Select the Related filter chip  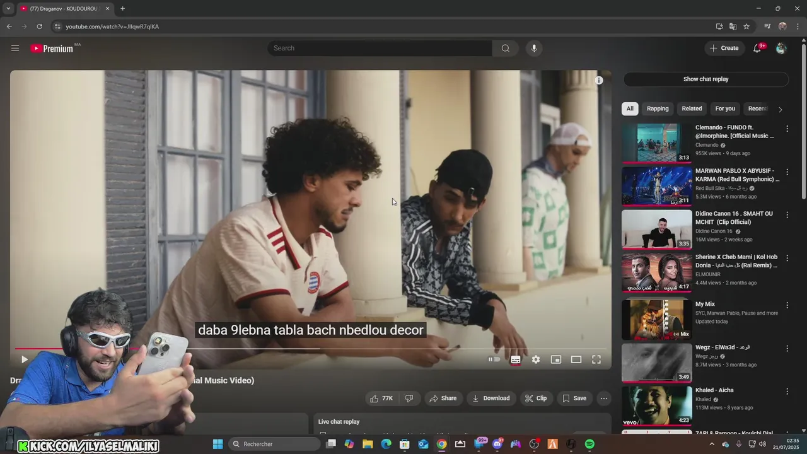point(692,108)
